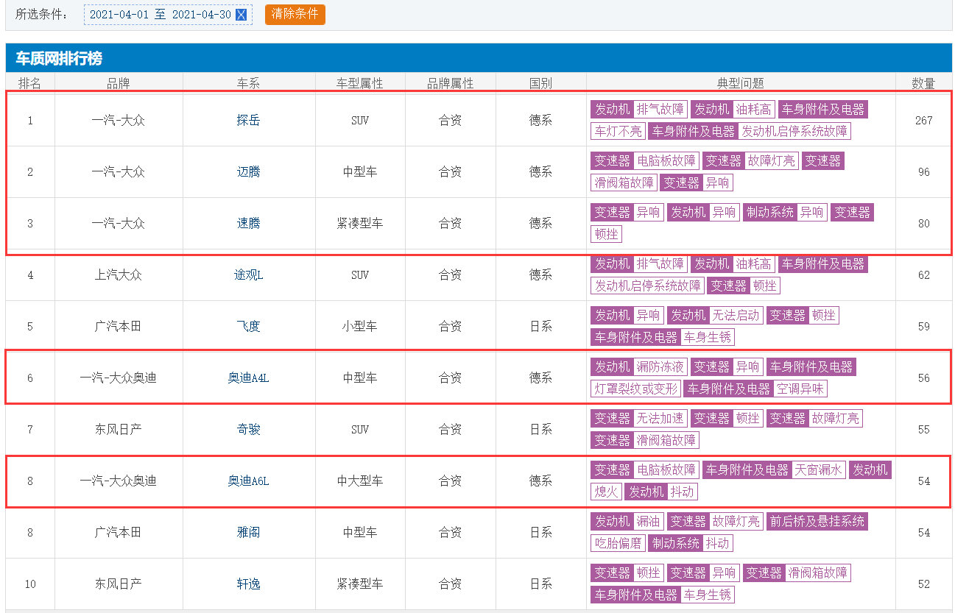Click the 96 quantity cell

pos(923,172)
